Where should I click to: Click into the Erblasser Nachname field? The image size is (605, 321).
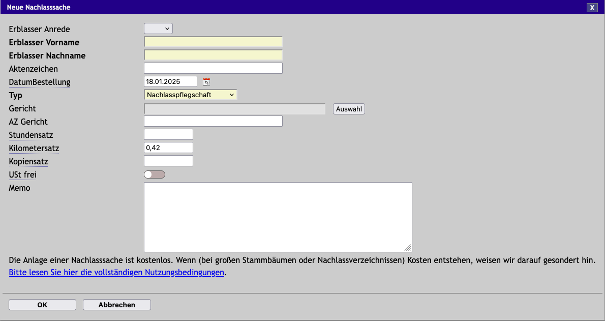click(213, 55)
